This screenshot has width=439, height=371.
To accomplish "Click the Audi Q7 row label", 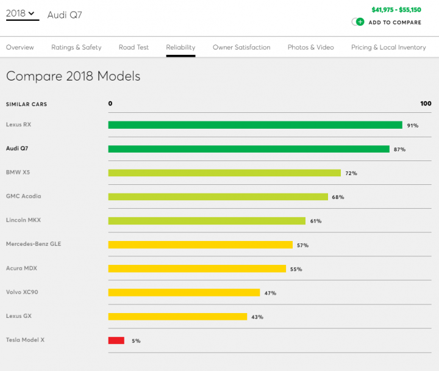I will [17, 148].
